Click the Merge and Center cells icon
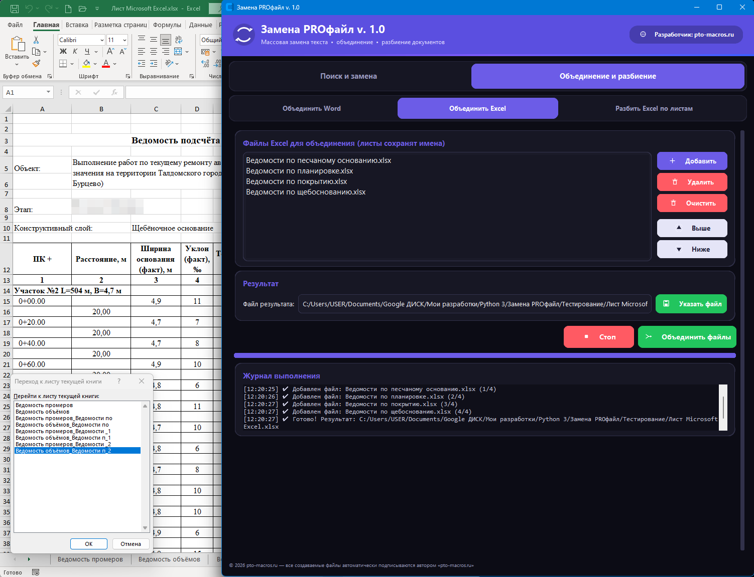 178,52
